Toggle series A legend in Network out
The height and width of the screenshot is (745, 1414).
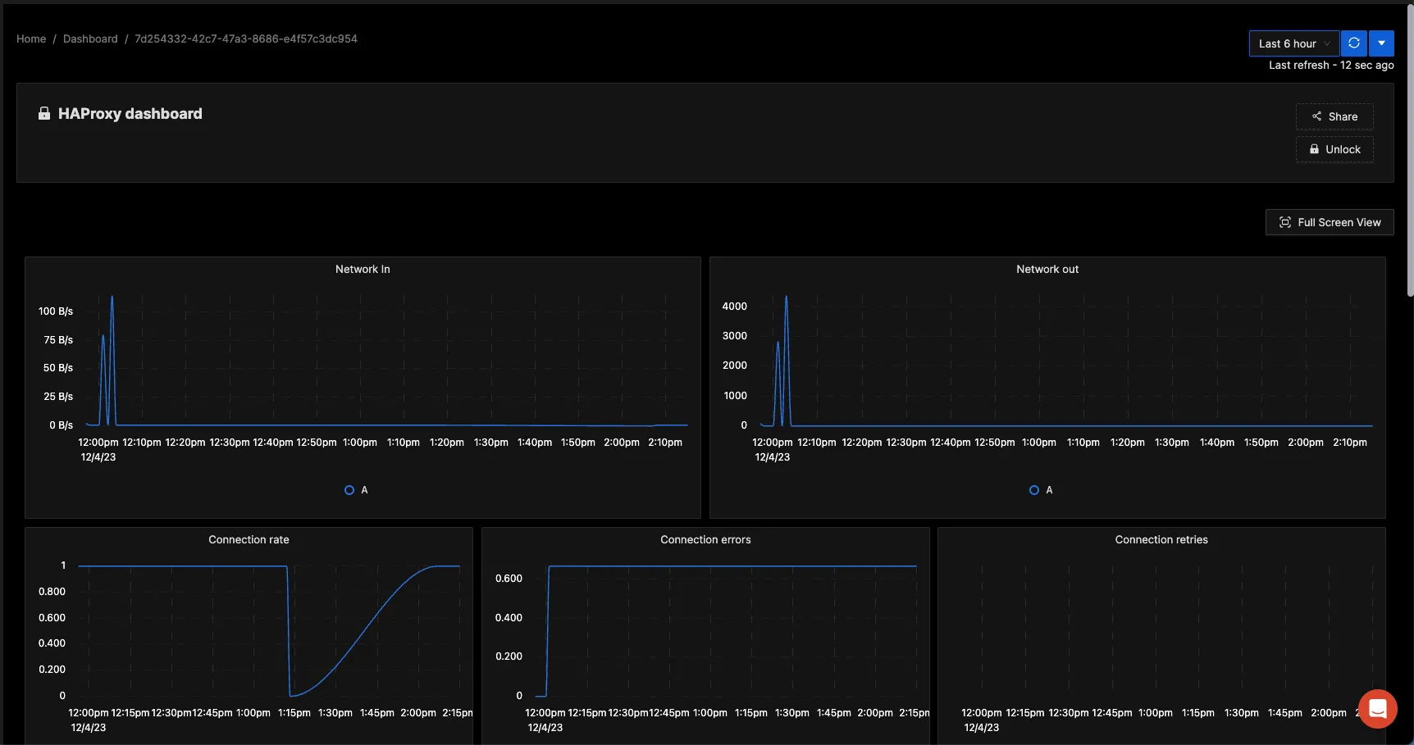tap(1041, 490)
